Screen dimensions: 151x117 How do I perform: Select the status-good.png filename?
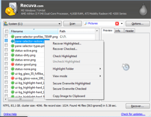pyautogui.click(x=26, y=64)
